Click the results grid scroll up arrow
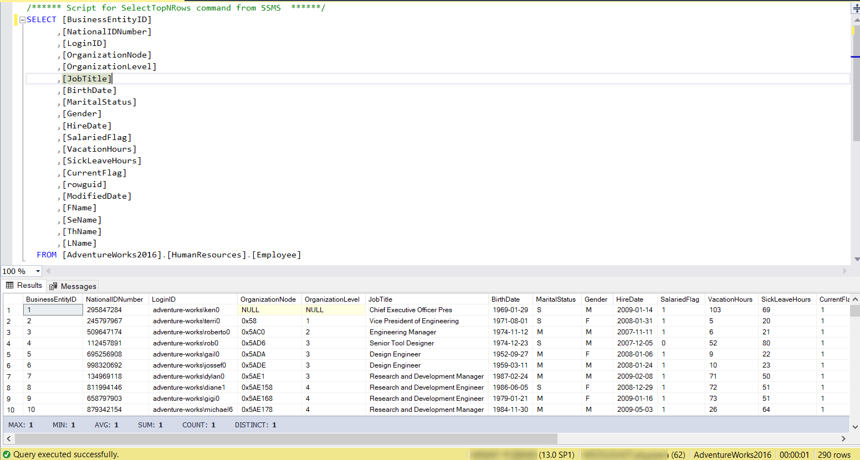 pos(855,299)
